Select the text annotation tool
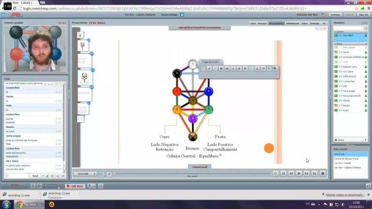 coord(257,69)
